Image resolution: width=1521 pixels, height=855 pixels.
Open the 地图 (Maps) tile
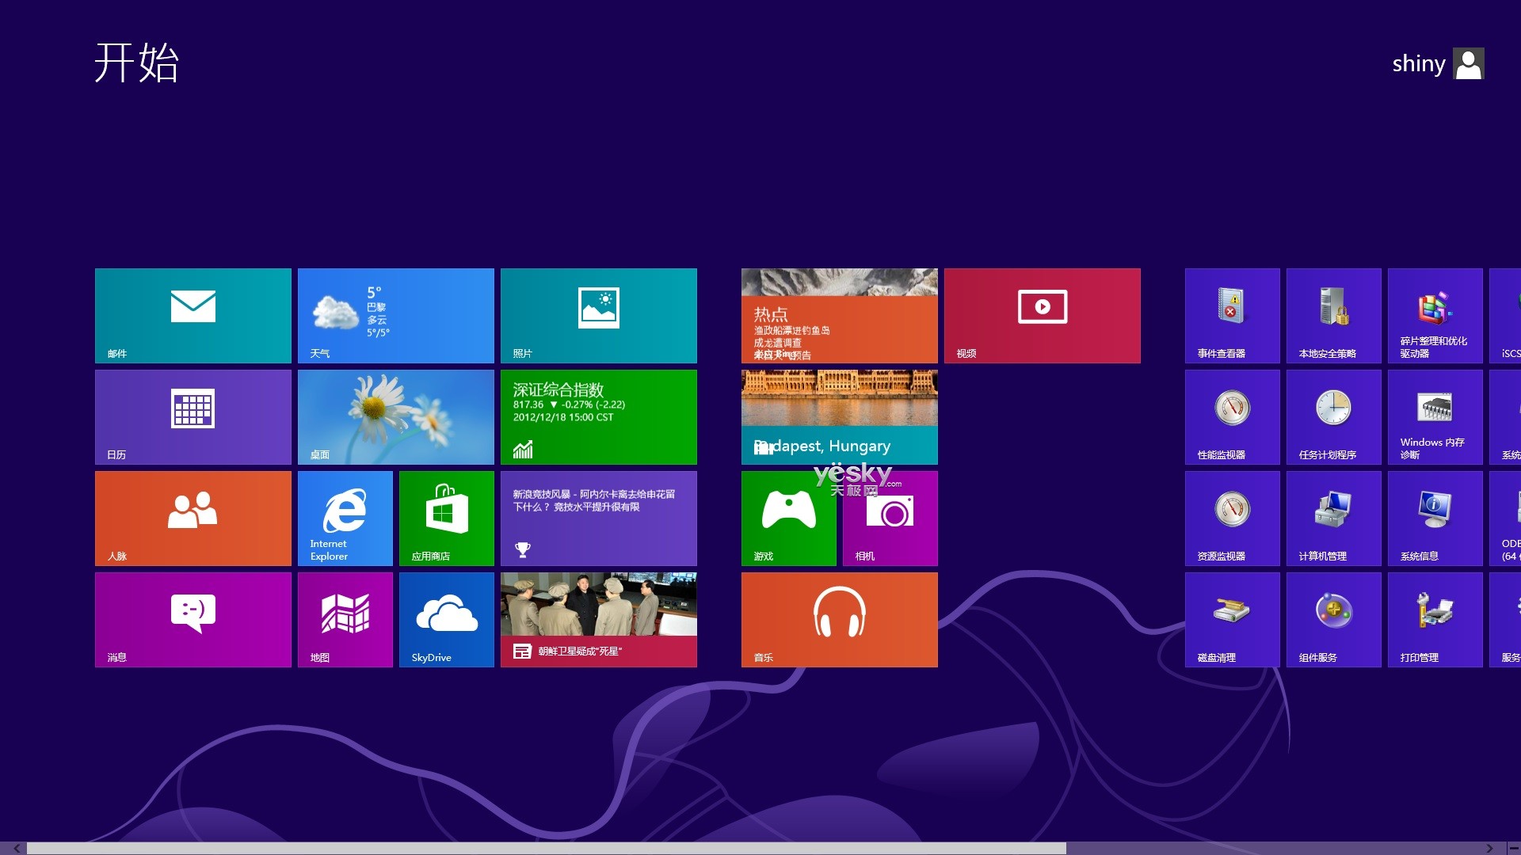click(345, 620)
